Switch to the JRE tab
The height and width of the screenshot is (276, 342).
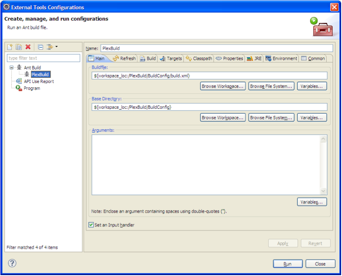coord(254,59)
